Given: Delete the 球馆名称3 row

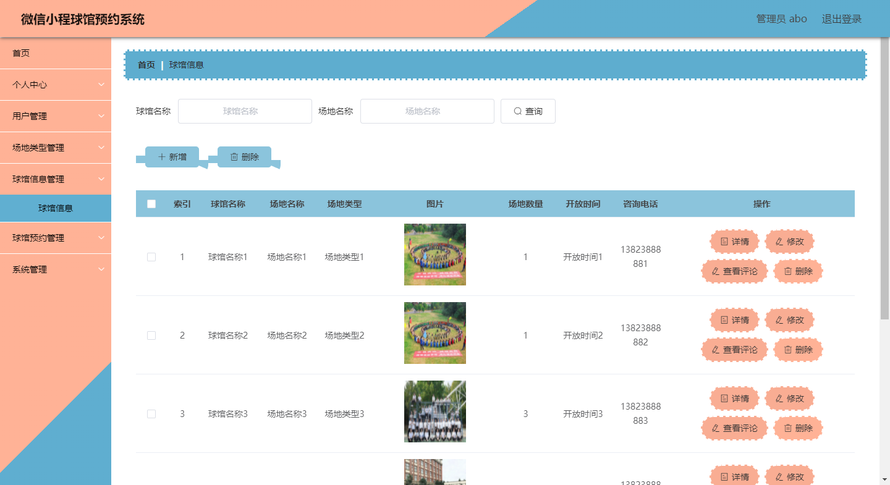Looking at the screenshot, I should [798, 428].
